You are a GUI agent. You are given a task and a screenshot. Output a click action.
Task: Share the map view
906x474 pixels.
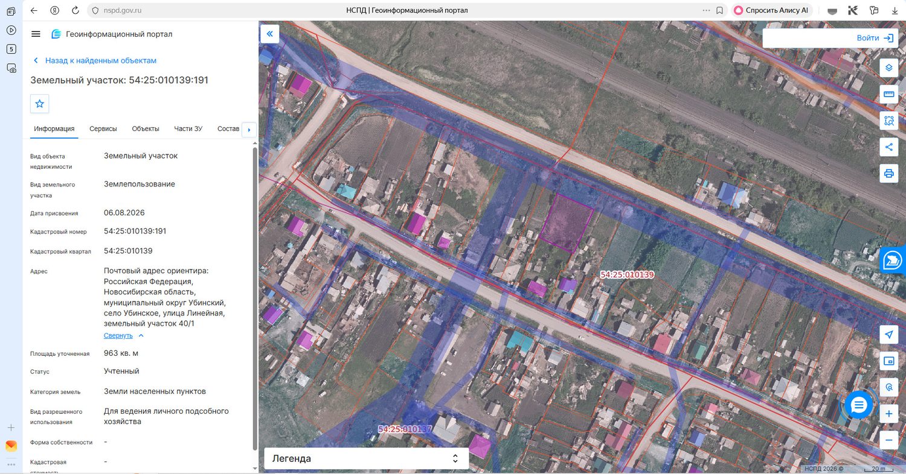[888, 147]
